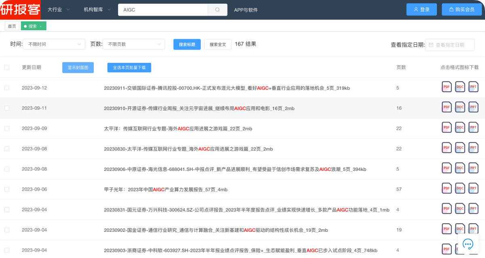Click the 购买会员 button
This screenshot has height=258, width=485.
coord(462,9)
